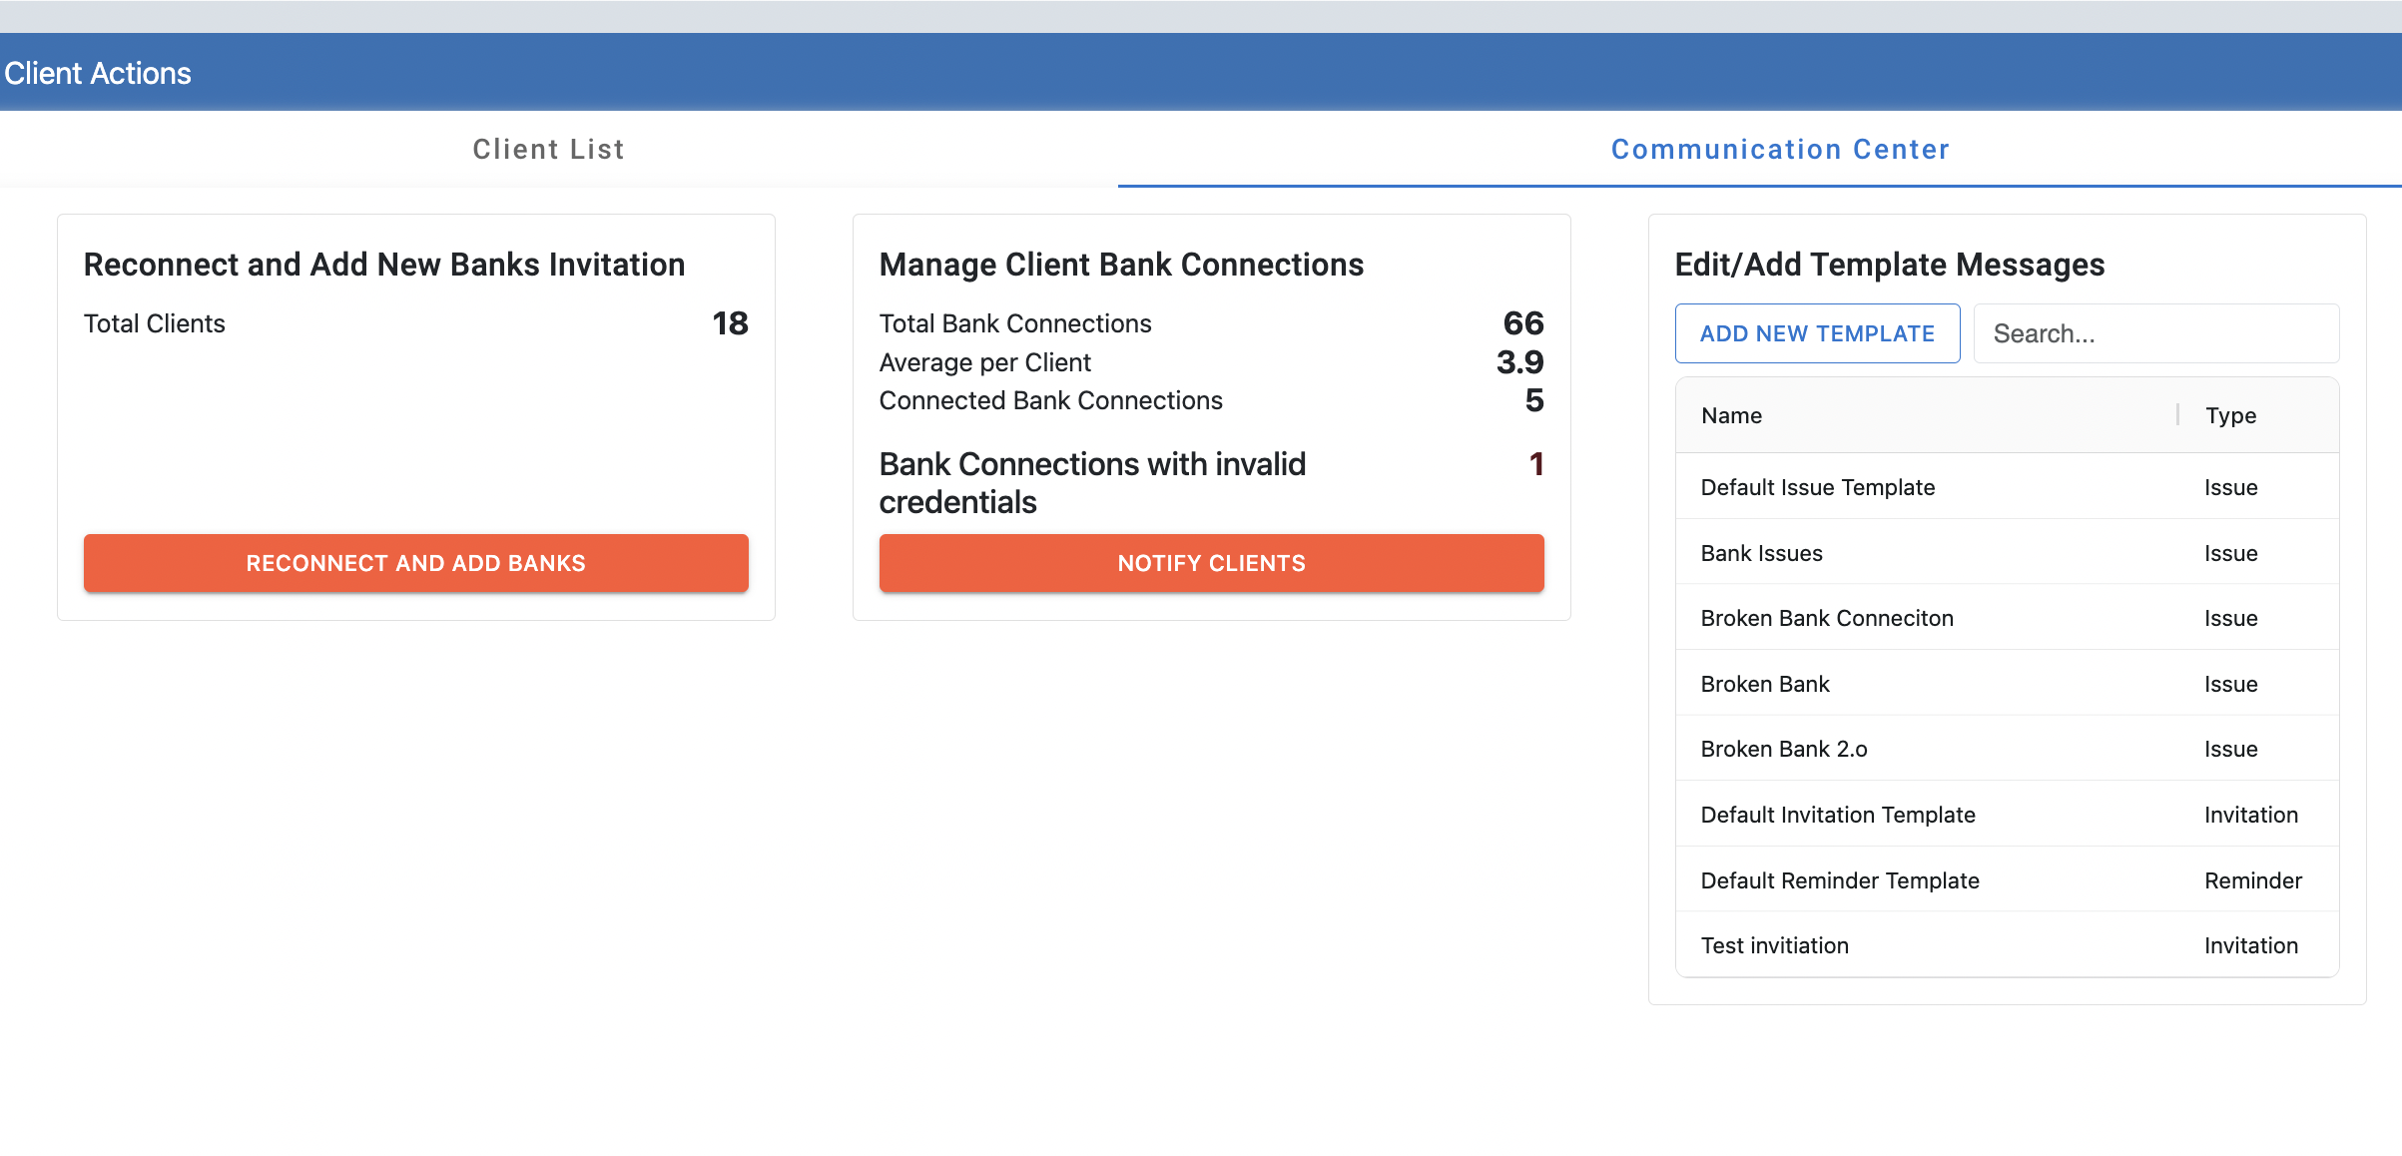Screen dimensions: 2402x1156
Task: Select the Bank Issues template row
Action: point(1761,553)
